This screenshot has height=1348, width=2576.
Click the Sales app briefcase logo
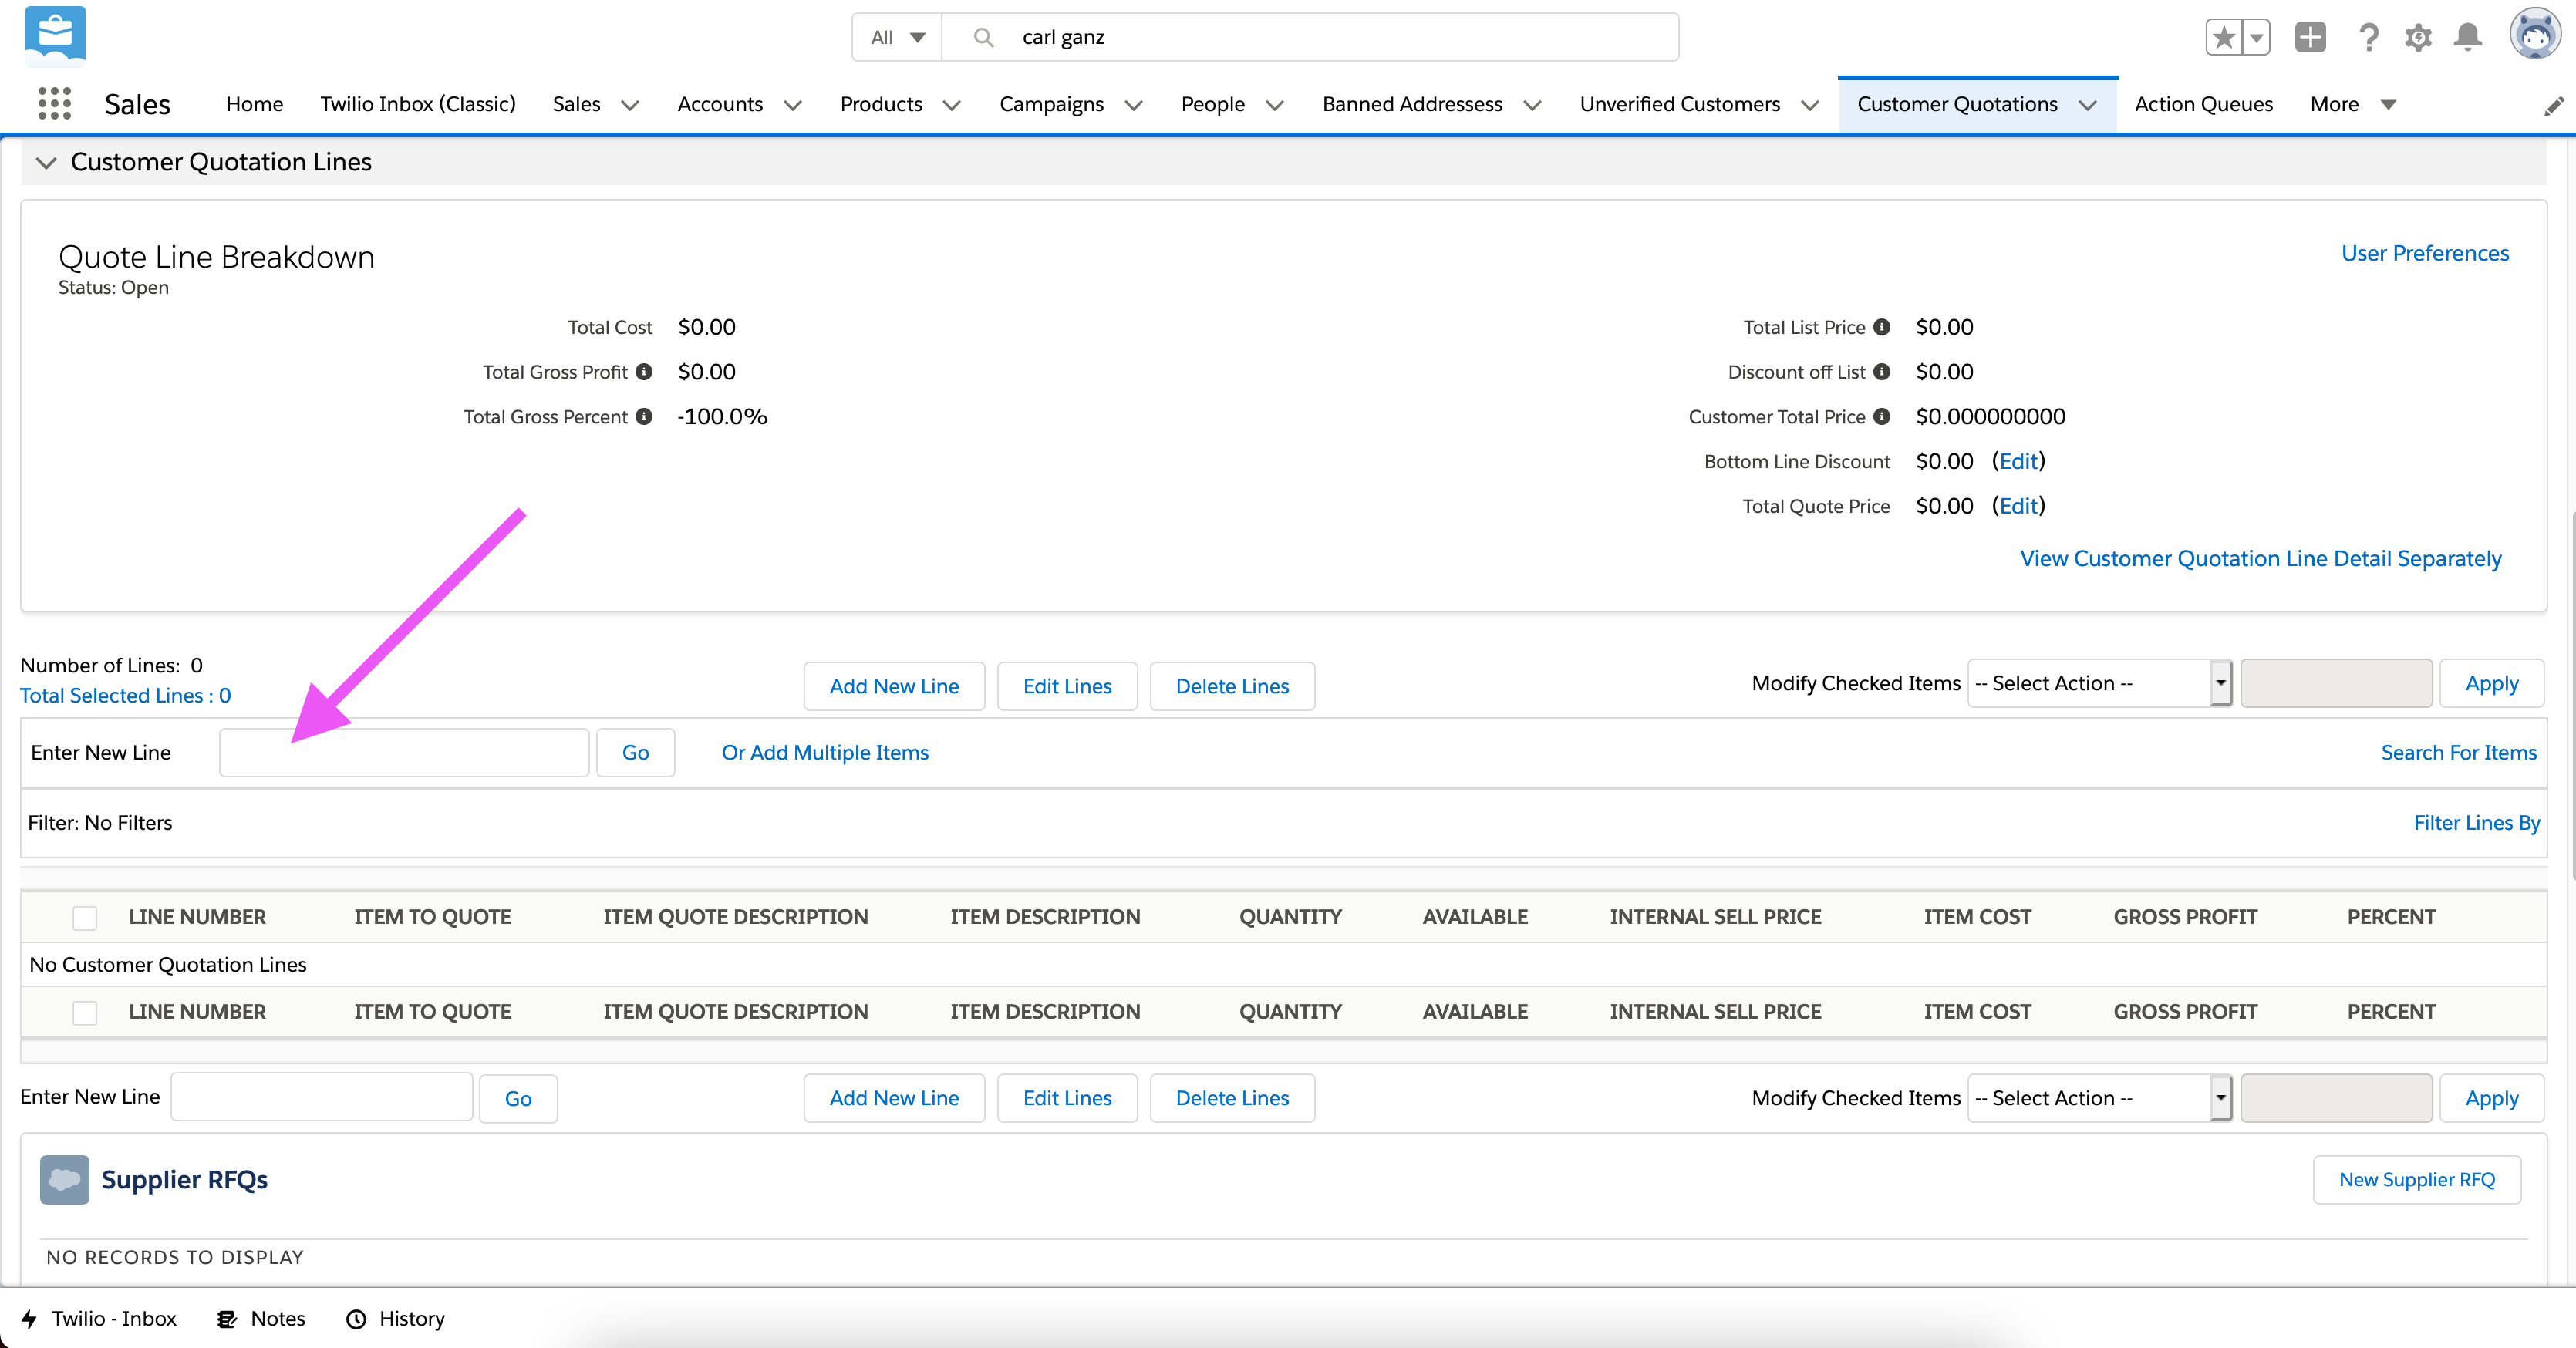coord(55,36)
